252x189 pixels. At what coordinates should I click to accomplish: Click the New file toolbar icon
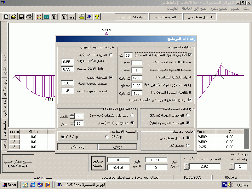pos(6,17)
